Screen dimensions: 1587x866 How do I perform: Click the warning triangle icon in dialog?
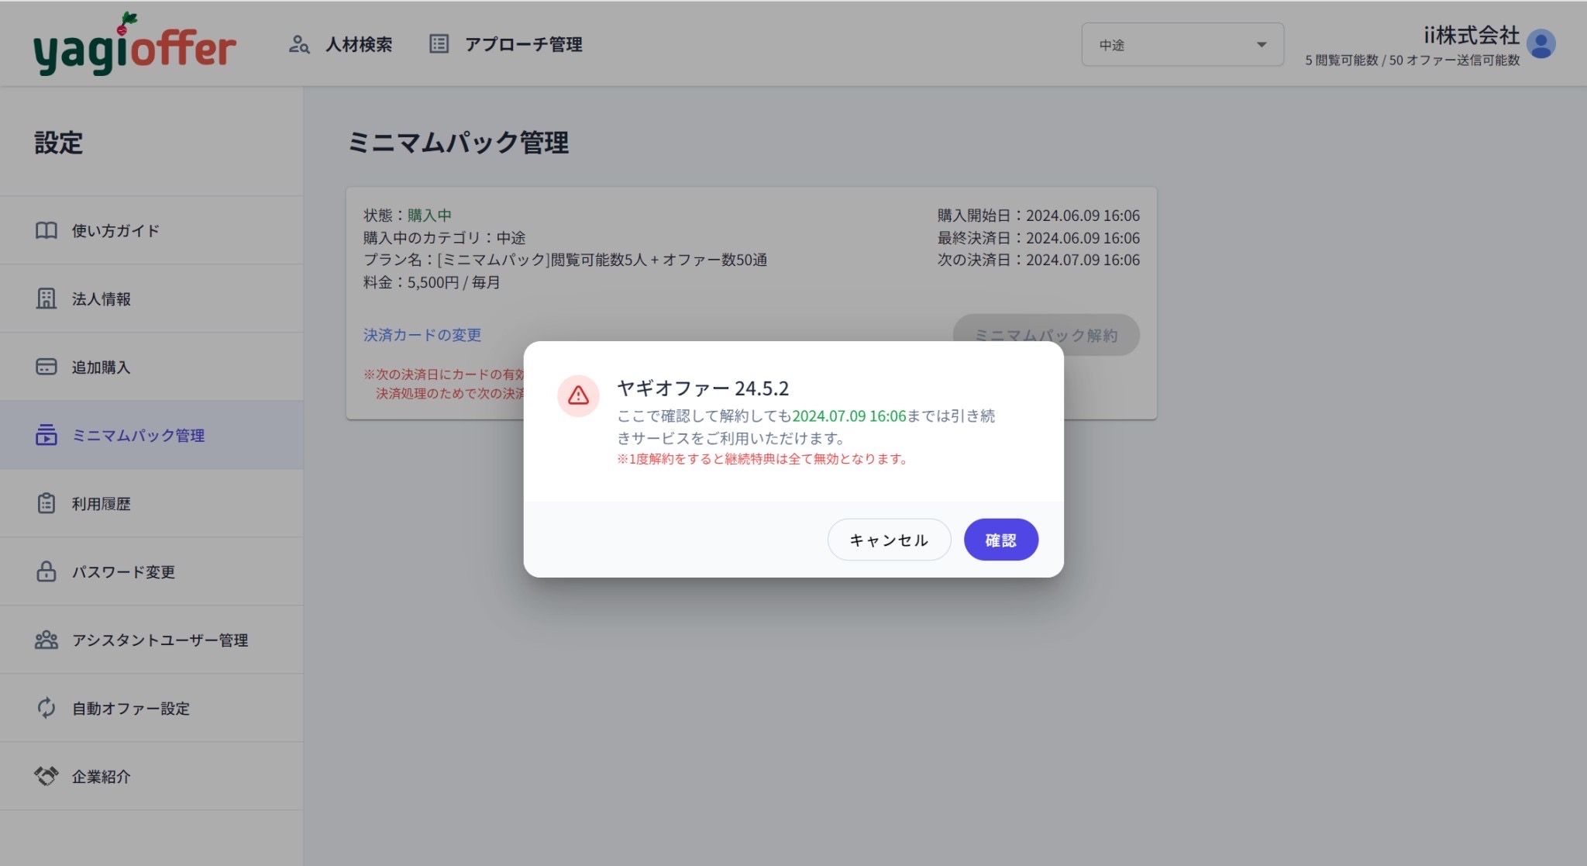point(578,396)
